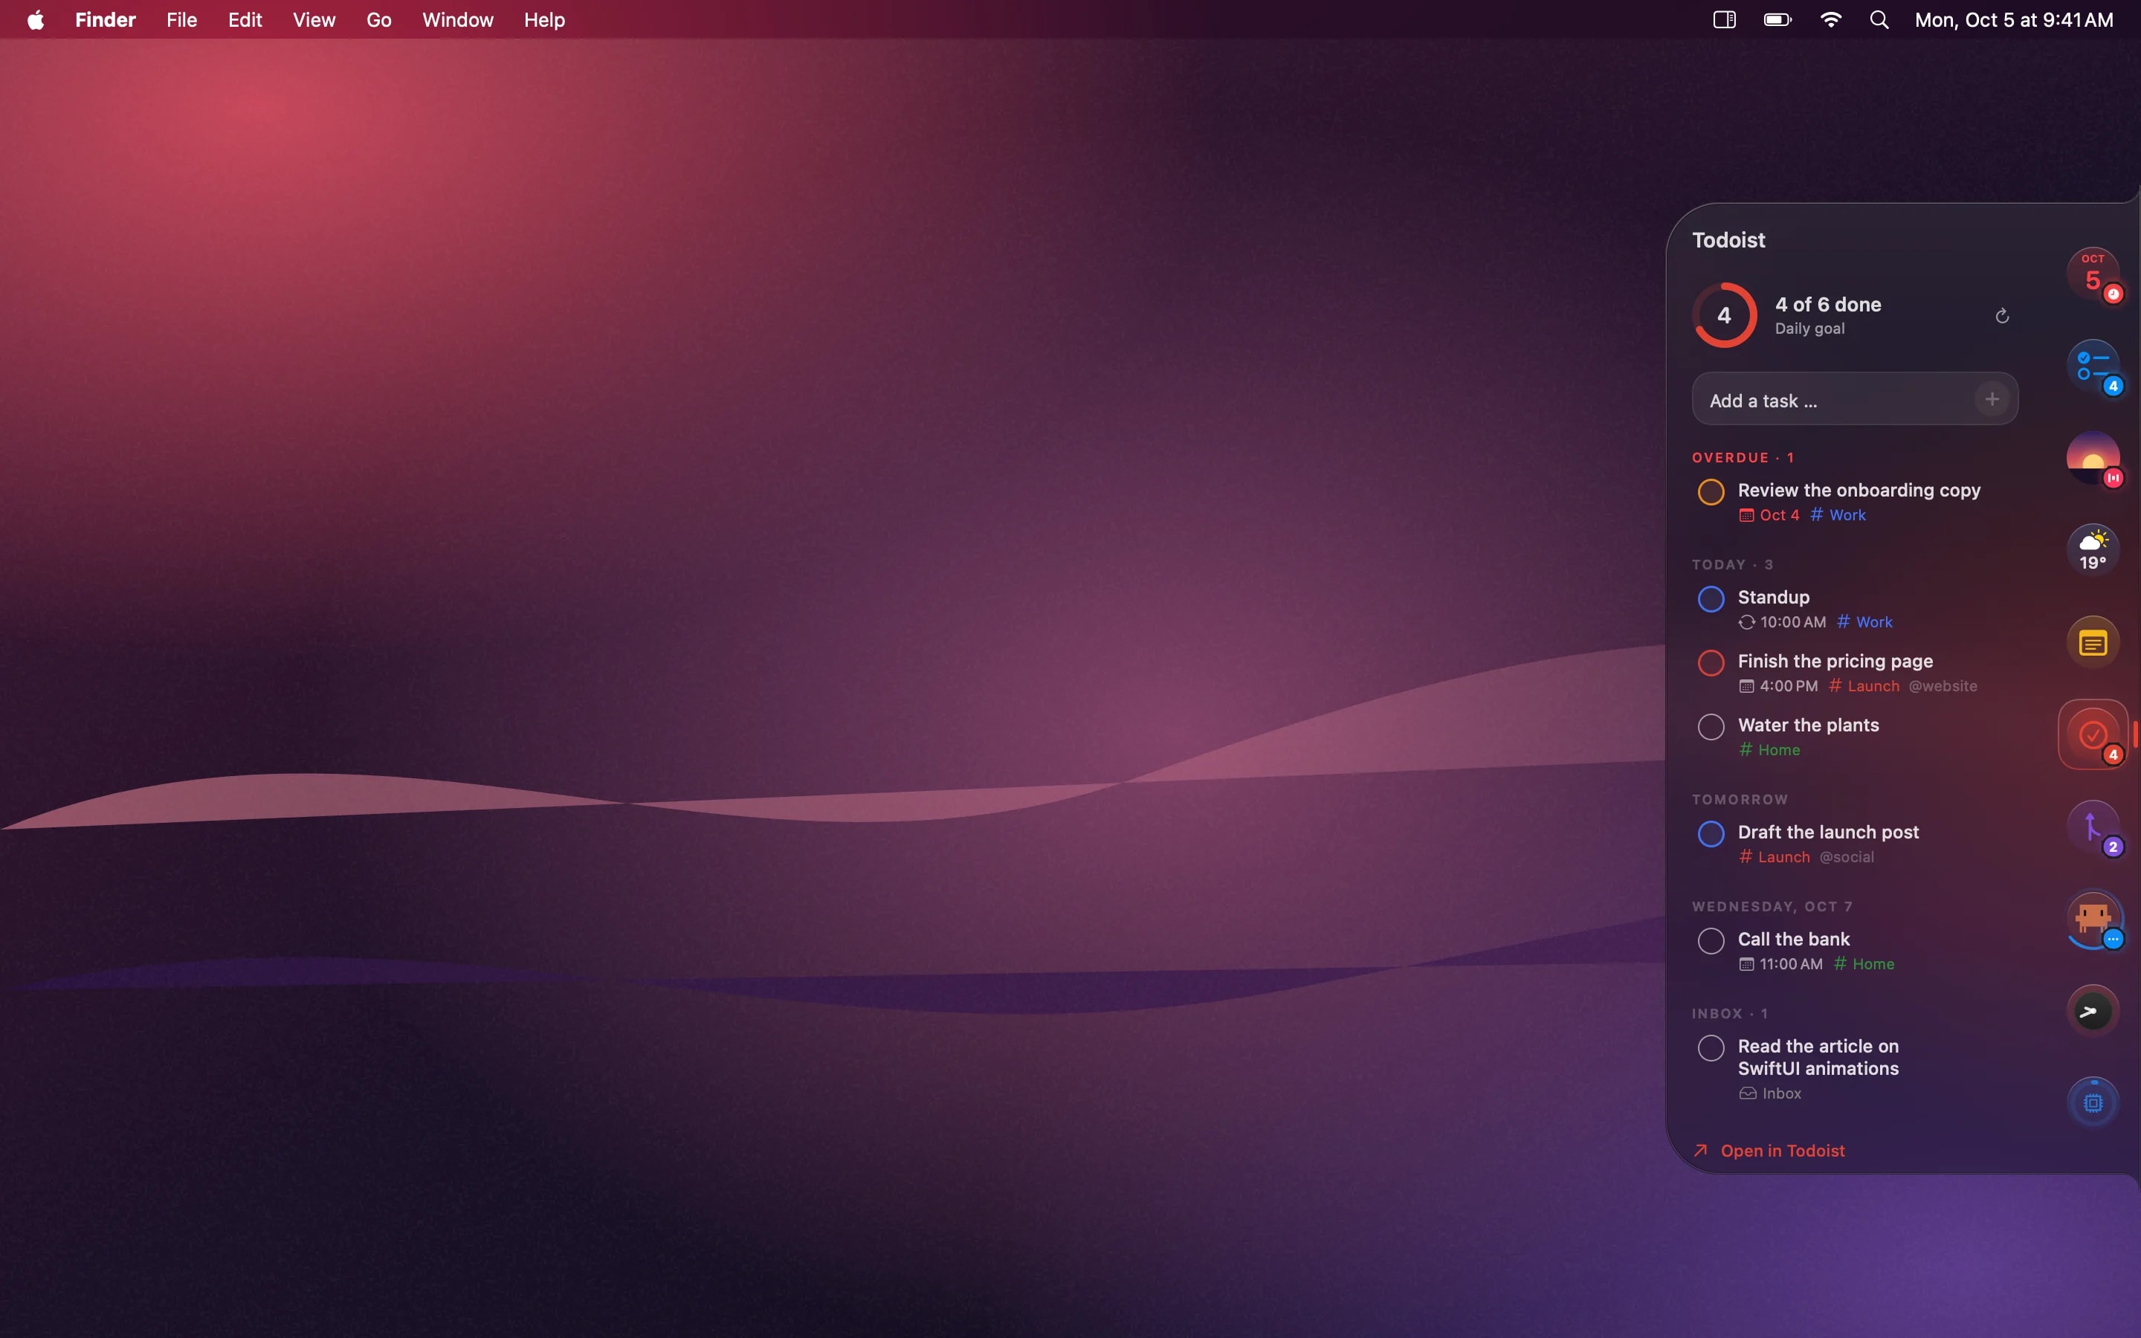This screenshot has width=2141, height=1338.
Task: Open the Edit menu
Action: click(x=245, y=19)
